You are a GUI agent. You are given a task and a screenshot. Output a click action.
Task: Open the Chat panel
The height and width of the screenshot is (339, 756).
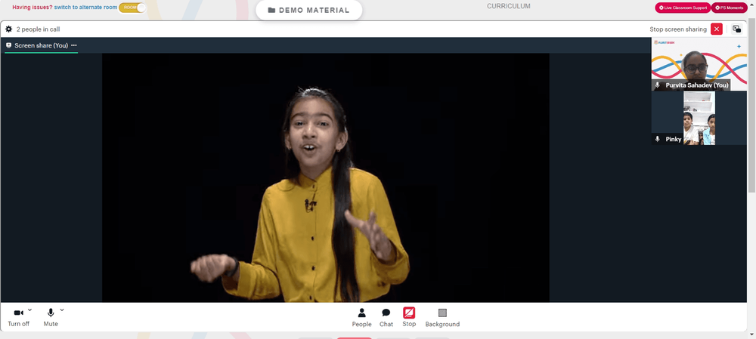[x=386, y=318]
